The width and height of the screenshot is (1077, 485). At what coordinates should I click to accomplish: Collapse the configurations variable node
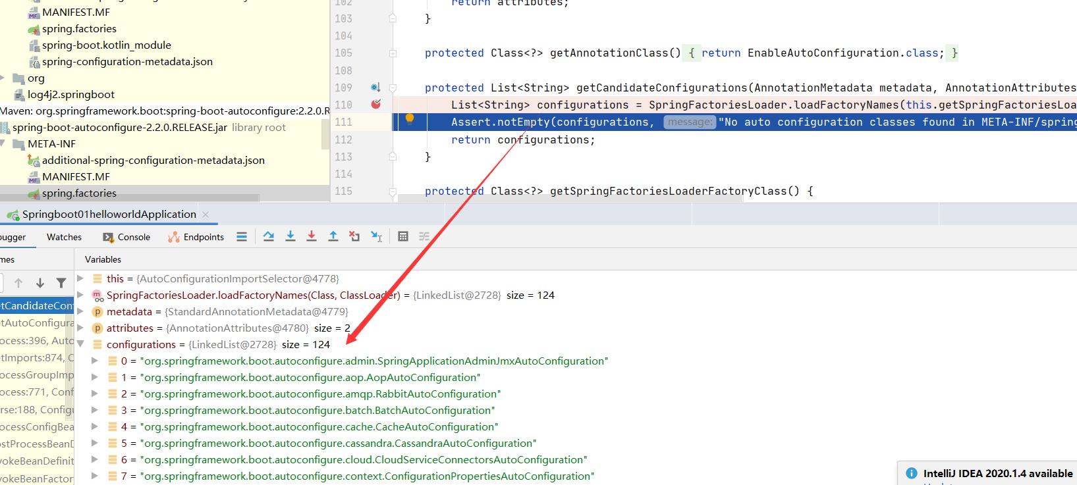(80, 344)
